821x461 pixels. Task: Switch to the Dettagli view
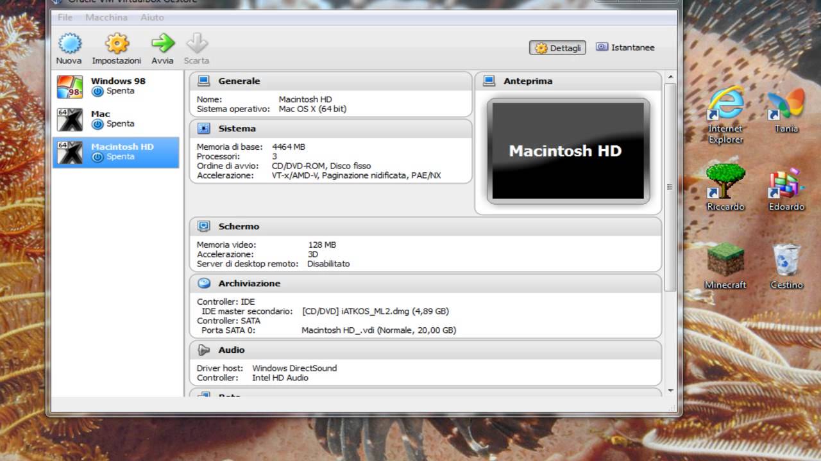(557, 48)
